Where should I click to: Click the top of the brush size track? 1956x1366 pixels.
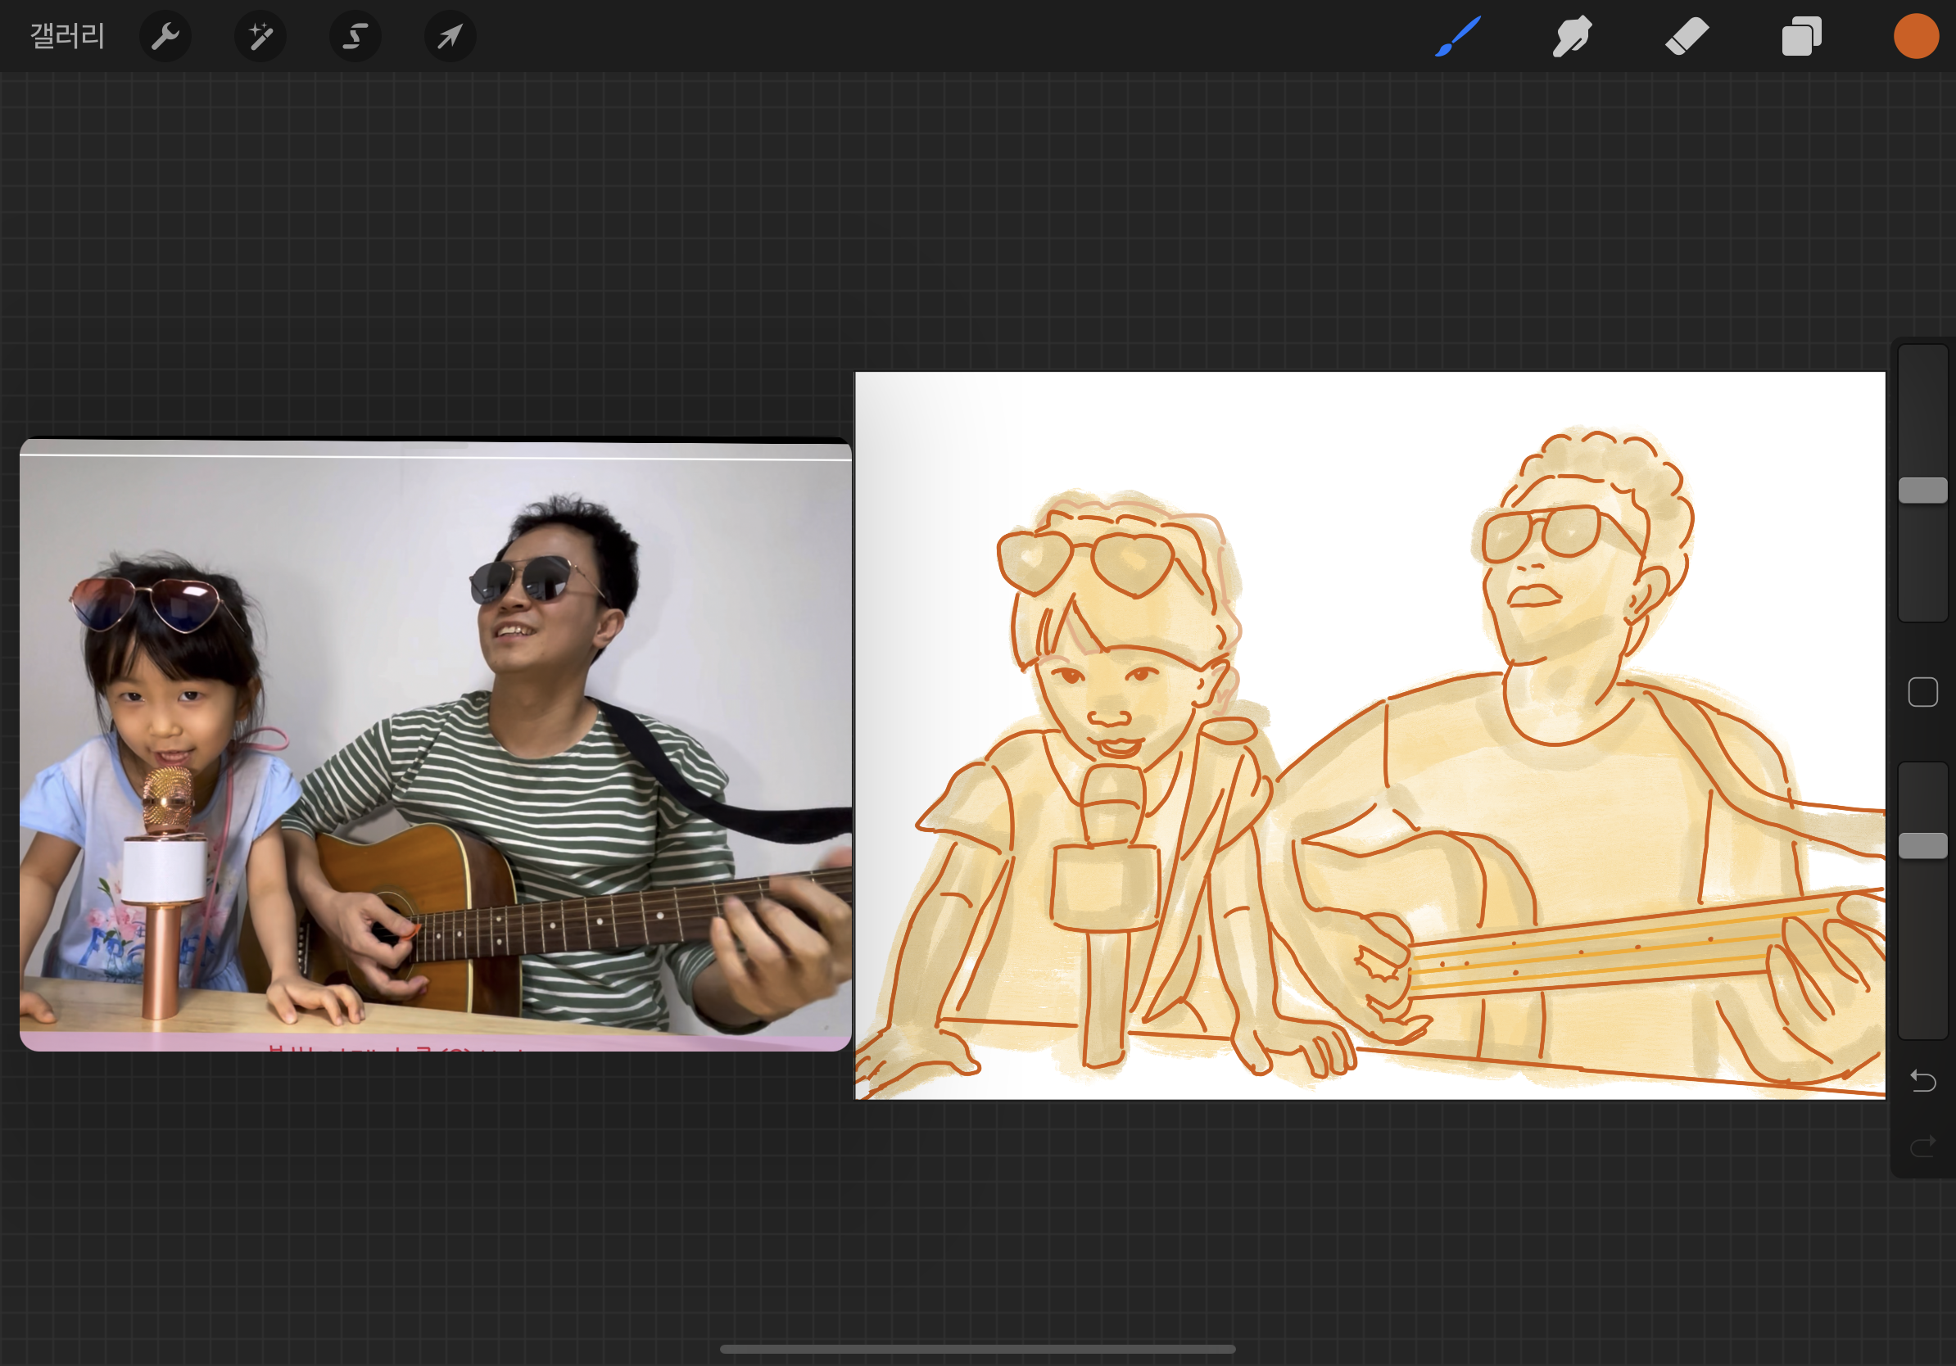click(x=1922, y=358)
